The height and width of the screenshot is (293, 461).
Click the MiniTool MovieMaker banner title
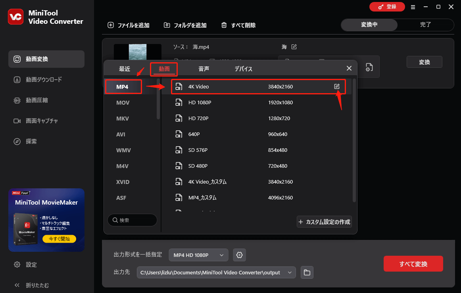[46, 203]
